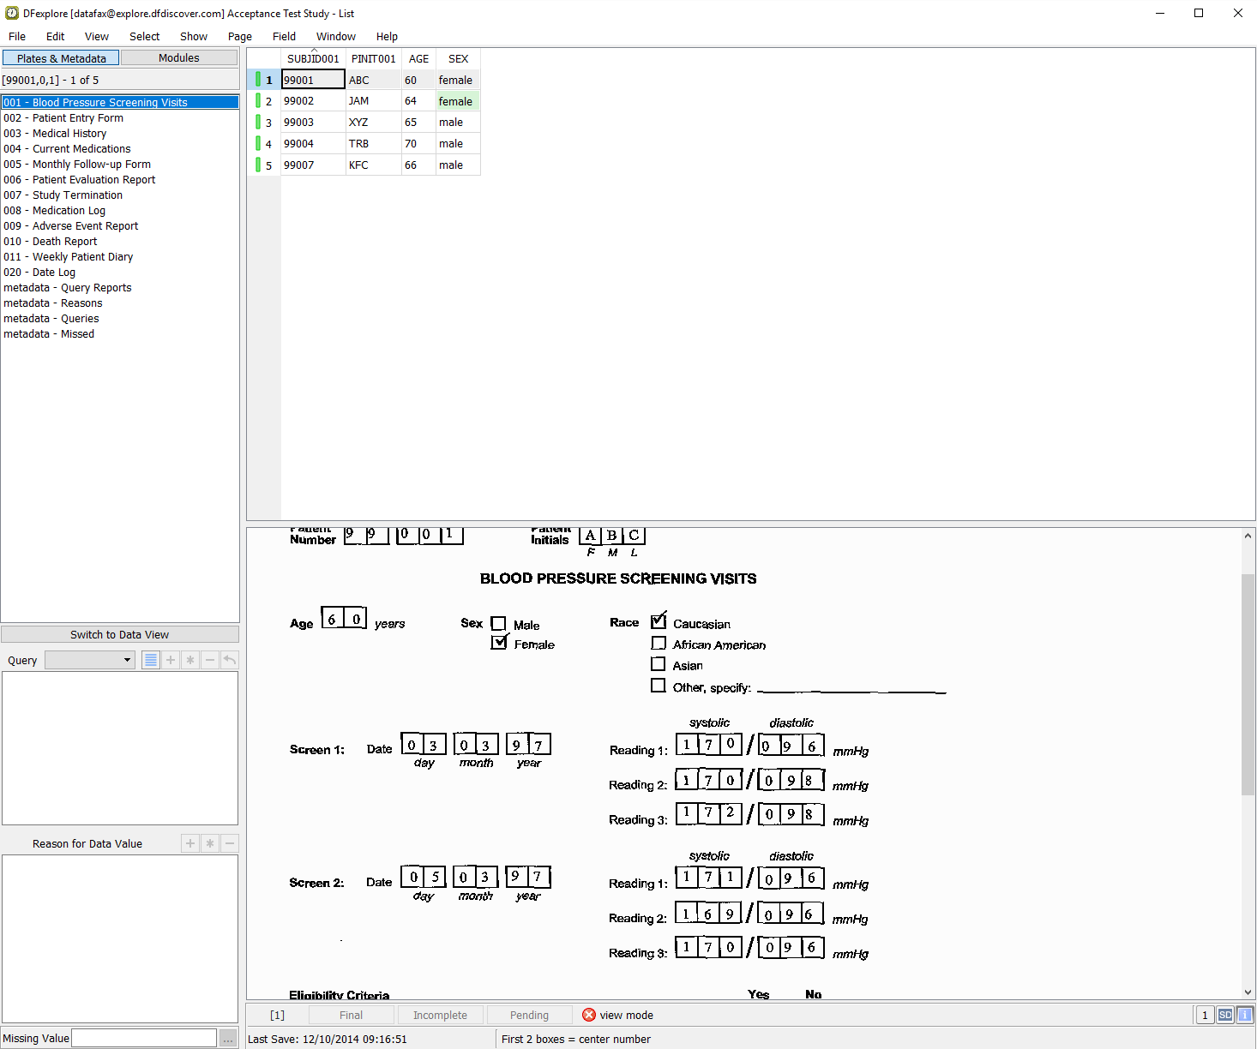Screen dimensions: 1257x1049
Task: Click the blue info icon in status bar
Action: (1243, 1015)
